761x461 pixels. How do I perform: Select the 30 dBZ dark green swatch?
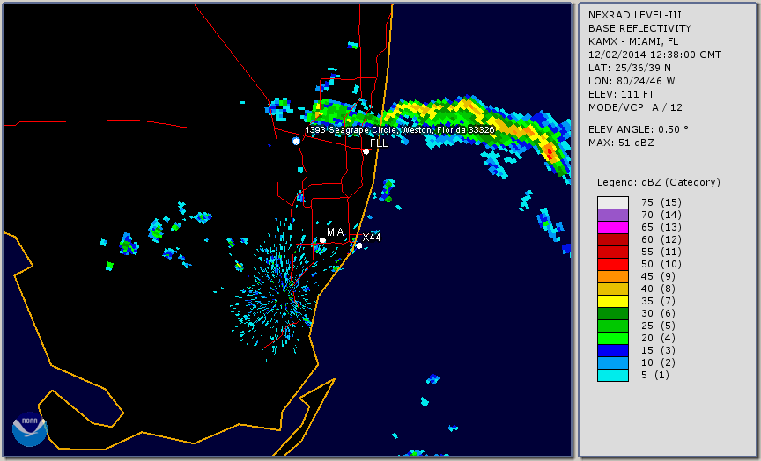click(612, 313)
